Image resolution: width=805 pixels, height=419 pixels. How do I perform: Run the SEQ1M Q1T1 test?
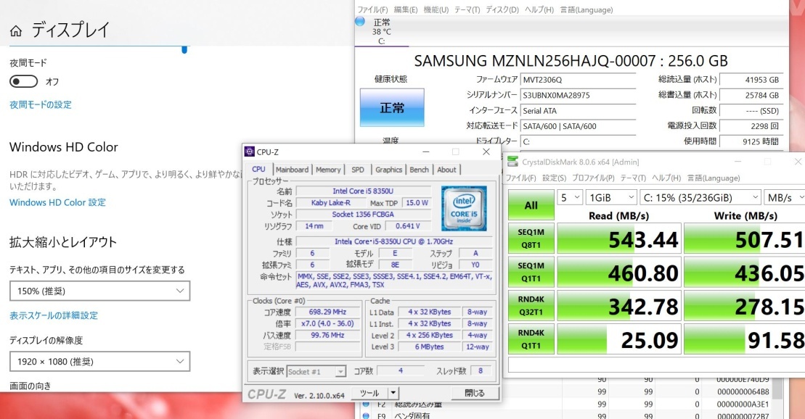tap(531, 272)
